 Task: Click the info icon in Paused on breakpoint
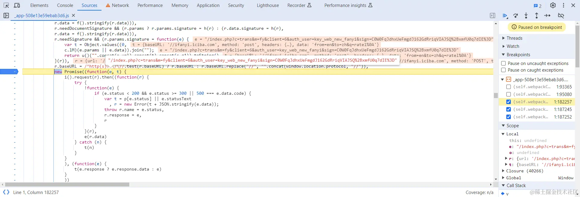514,27
